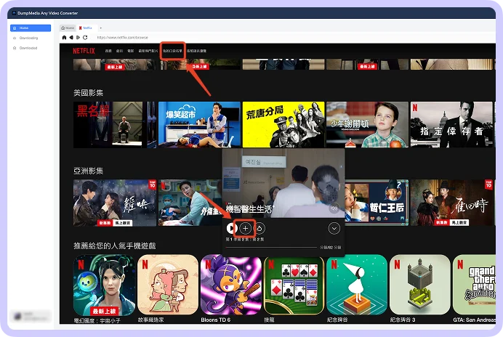
Task: Open 按照語言瀏覽 in Netflix navigation
Action: click(x=197, y=51)
